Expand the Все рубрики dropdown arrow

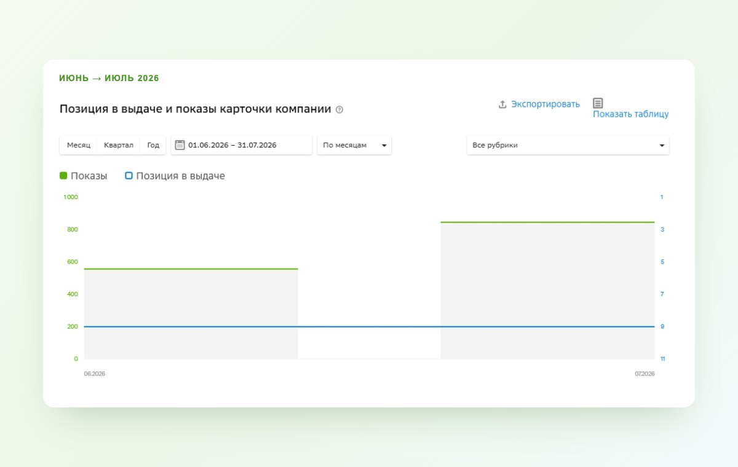pyautogui.click(x=662, y=146)
